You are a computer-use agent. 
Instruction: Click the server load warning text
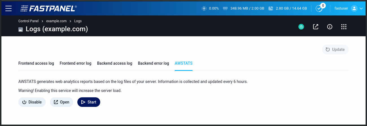[x=70, y=91]
